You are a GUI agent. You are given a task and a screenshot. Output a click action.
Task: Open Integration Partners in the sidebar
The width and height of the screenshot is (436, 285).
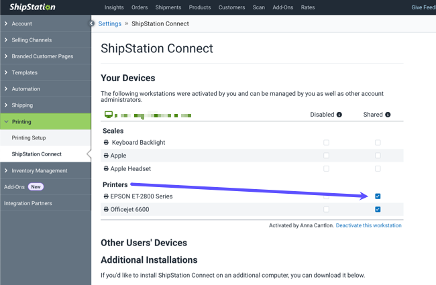click(x=28, y=203)
